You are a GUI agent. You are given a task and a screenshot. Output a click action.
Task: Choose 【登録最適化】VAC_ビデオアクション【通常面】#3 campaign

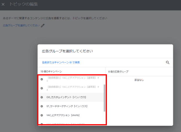[x=73, y=79]
